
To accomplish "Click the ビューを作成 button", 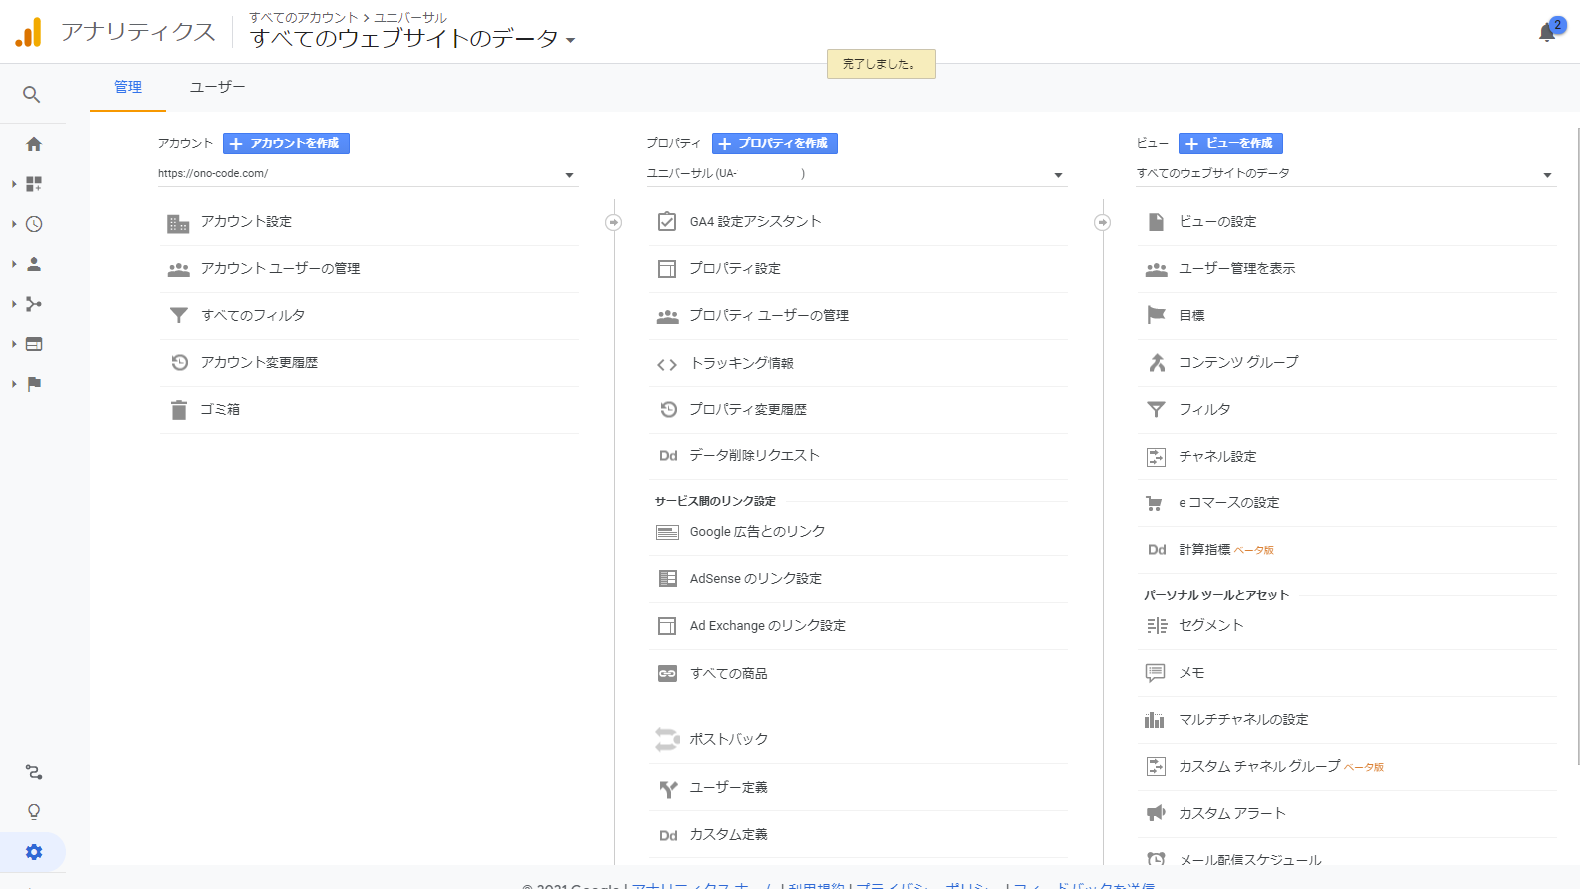I will pos(1230,144).
